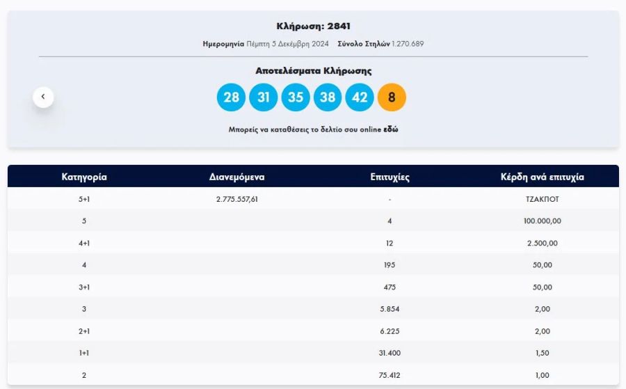Screen dimensions: 626x389
Task: Click the Κέρδη ανά επιτυχία header
Action: [542, 177]
